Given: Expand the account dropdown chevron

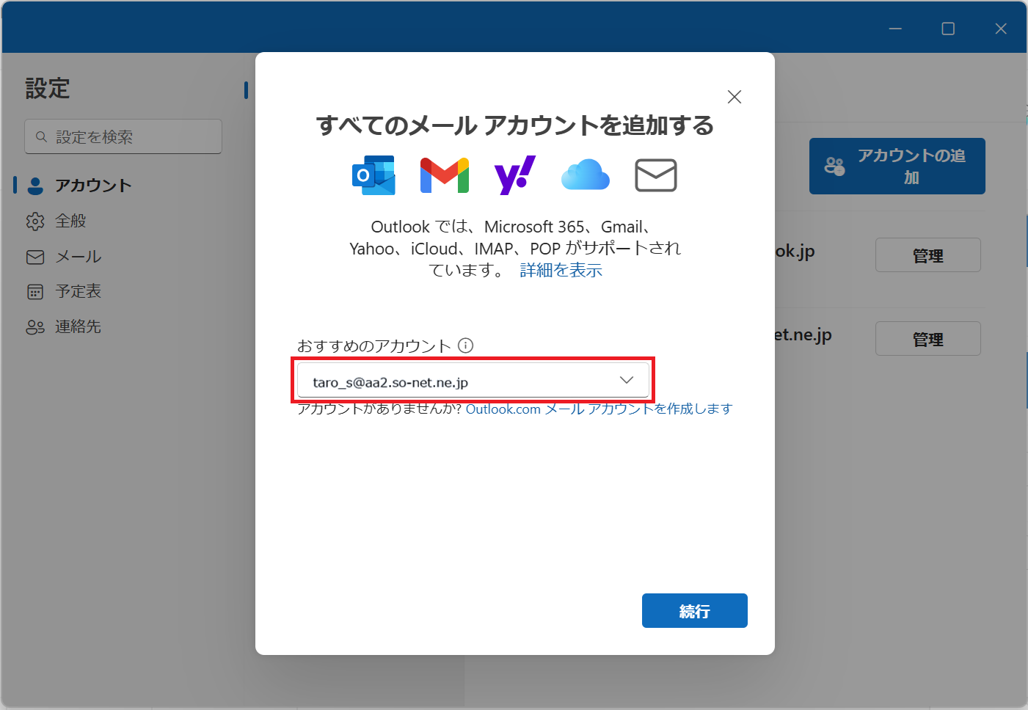Looking at the screenshot, I should click(626, 380).
